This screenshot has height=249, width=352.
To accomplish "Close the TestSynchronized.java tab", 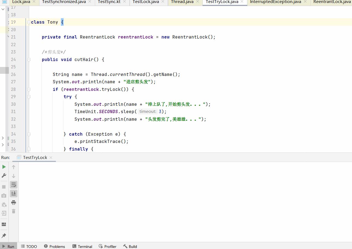I will (90, 2).
